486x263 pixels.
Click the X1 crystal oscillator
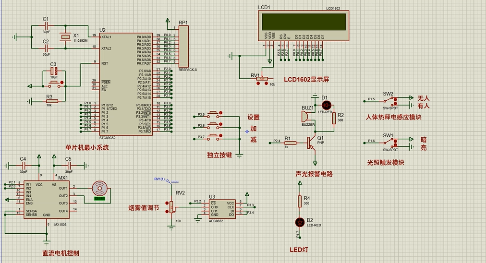pos(64,37)
